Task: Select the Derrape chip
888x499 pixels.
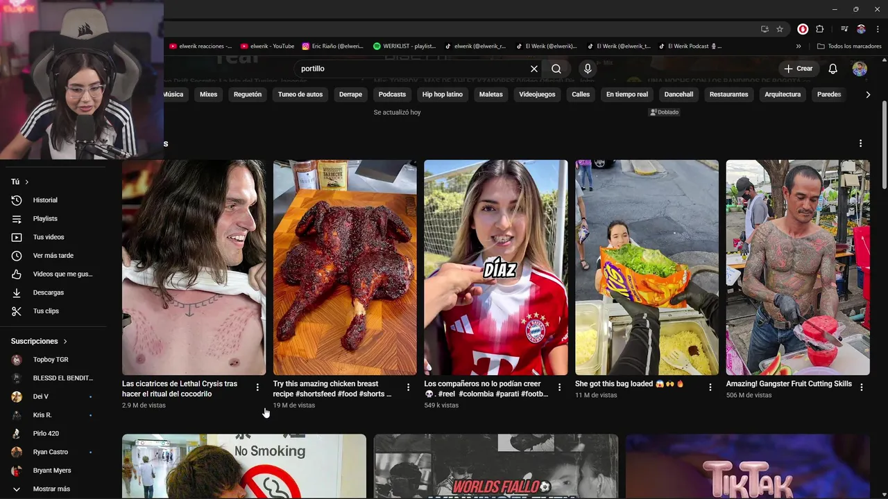Action: [x=350, y=94]
